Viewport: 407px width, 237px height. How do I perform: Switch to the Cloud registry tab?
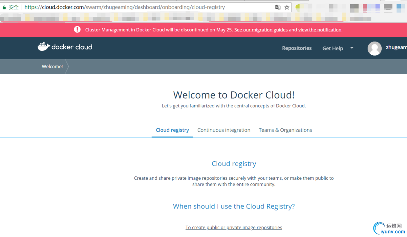[x=172, y=130]
